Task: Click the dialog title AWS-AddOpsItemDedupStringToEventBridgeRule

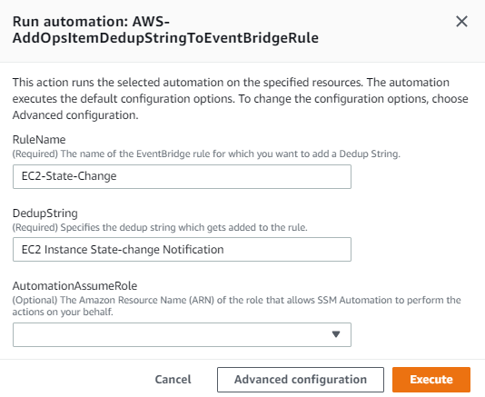Action: [x=165, y=30]
